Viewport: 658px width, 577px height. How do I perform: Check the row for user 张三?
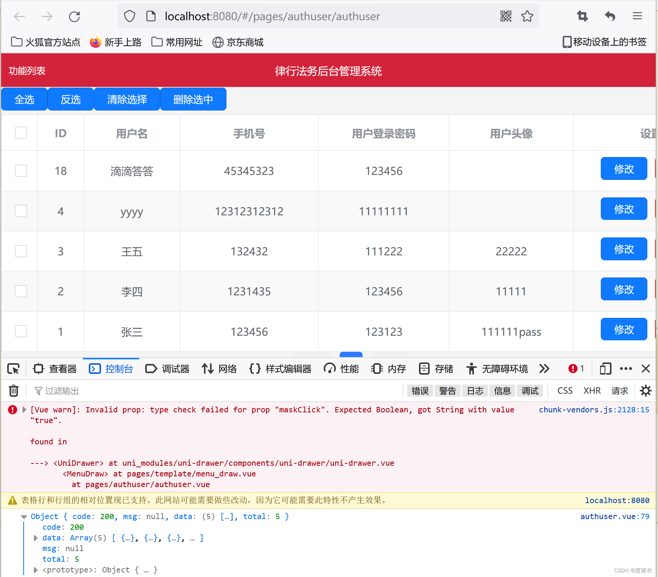[21, 331]
